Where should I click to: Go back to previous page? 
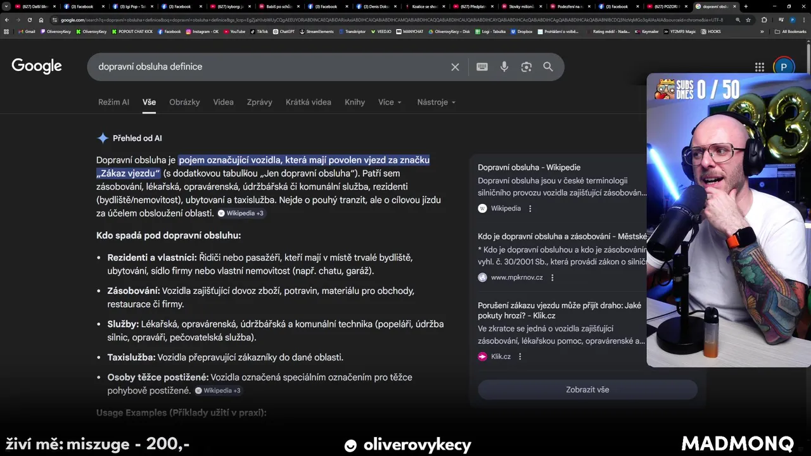point(7,20)
